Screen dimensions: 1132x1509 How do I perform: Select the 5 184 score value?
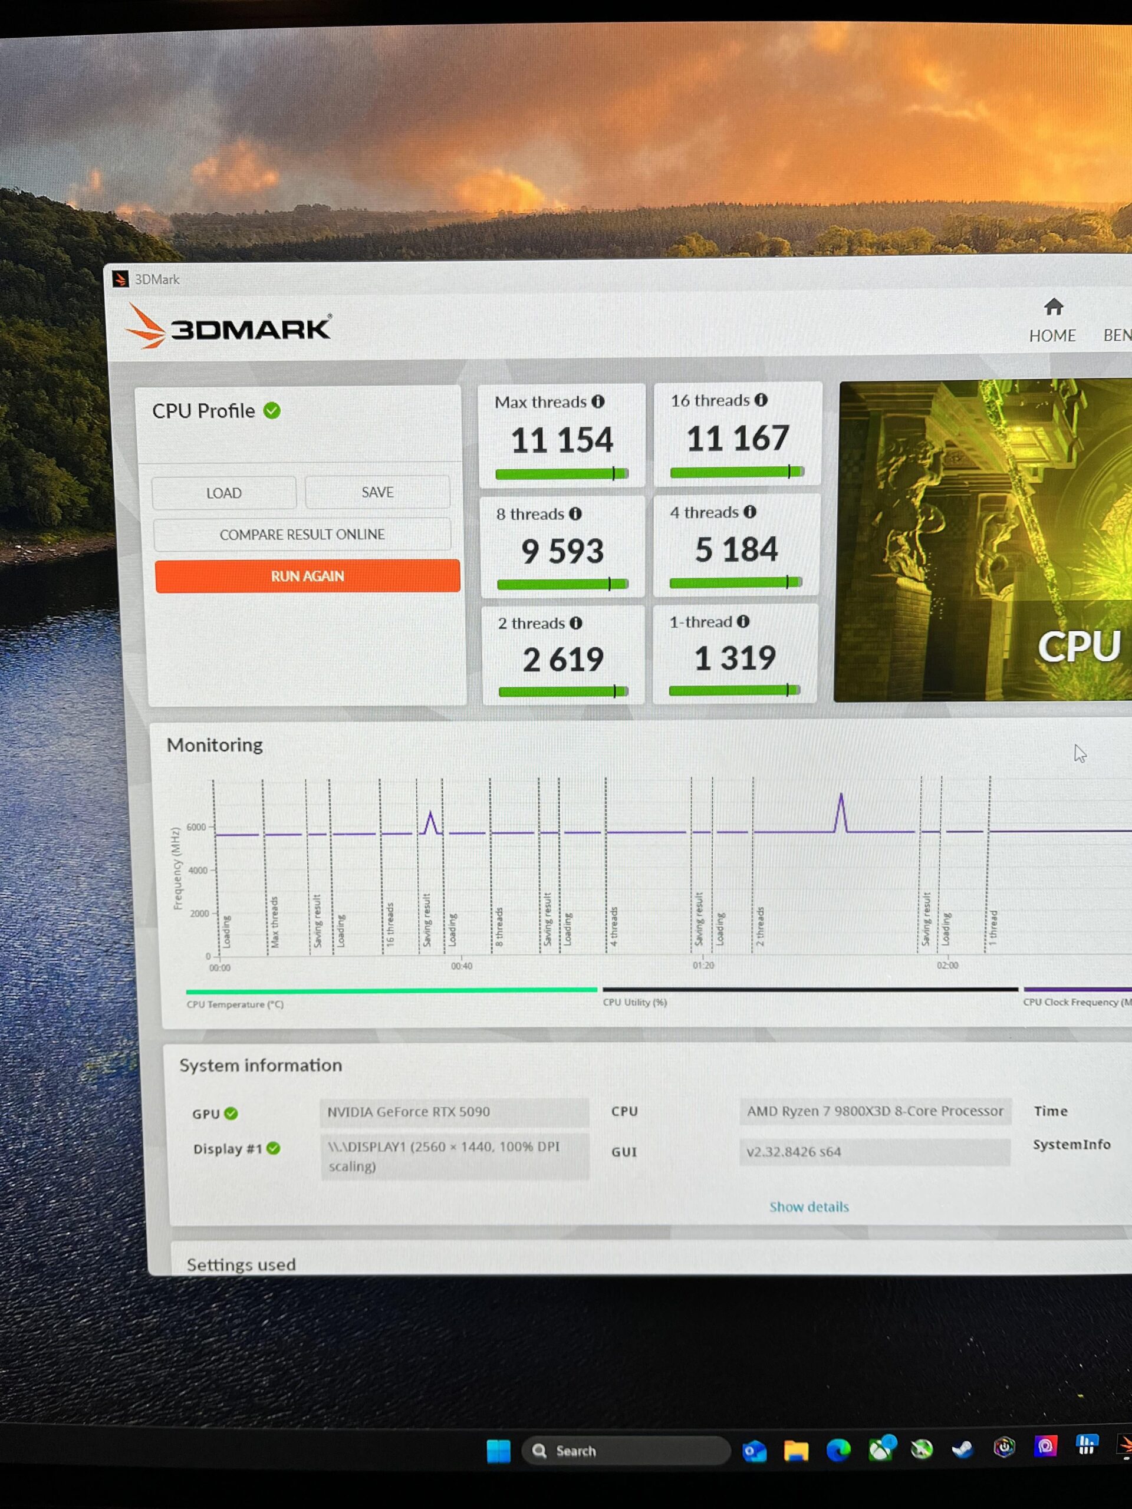coord(736,549)
